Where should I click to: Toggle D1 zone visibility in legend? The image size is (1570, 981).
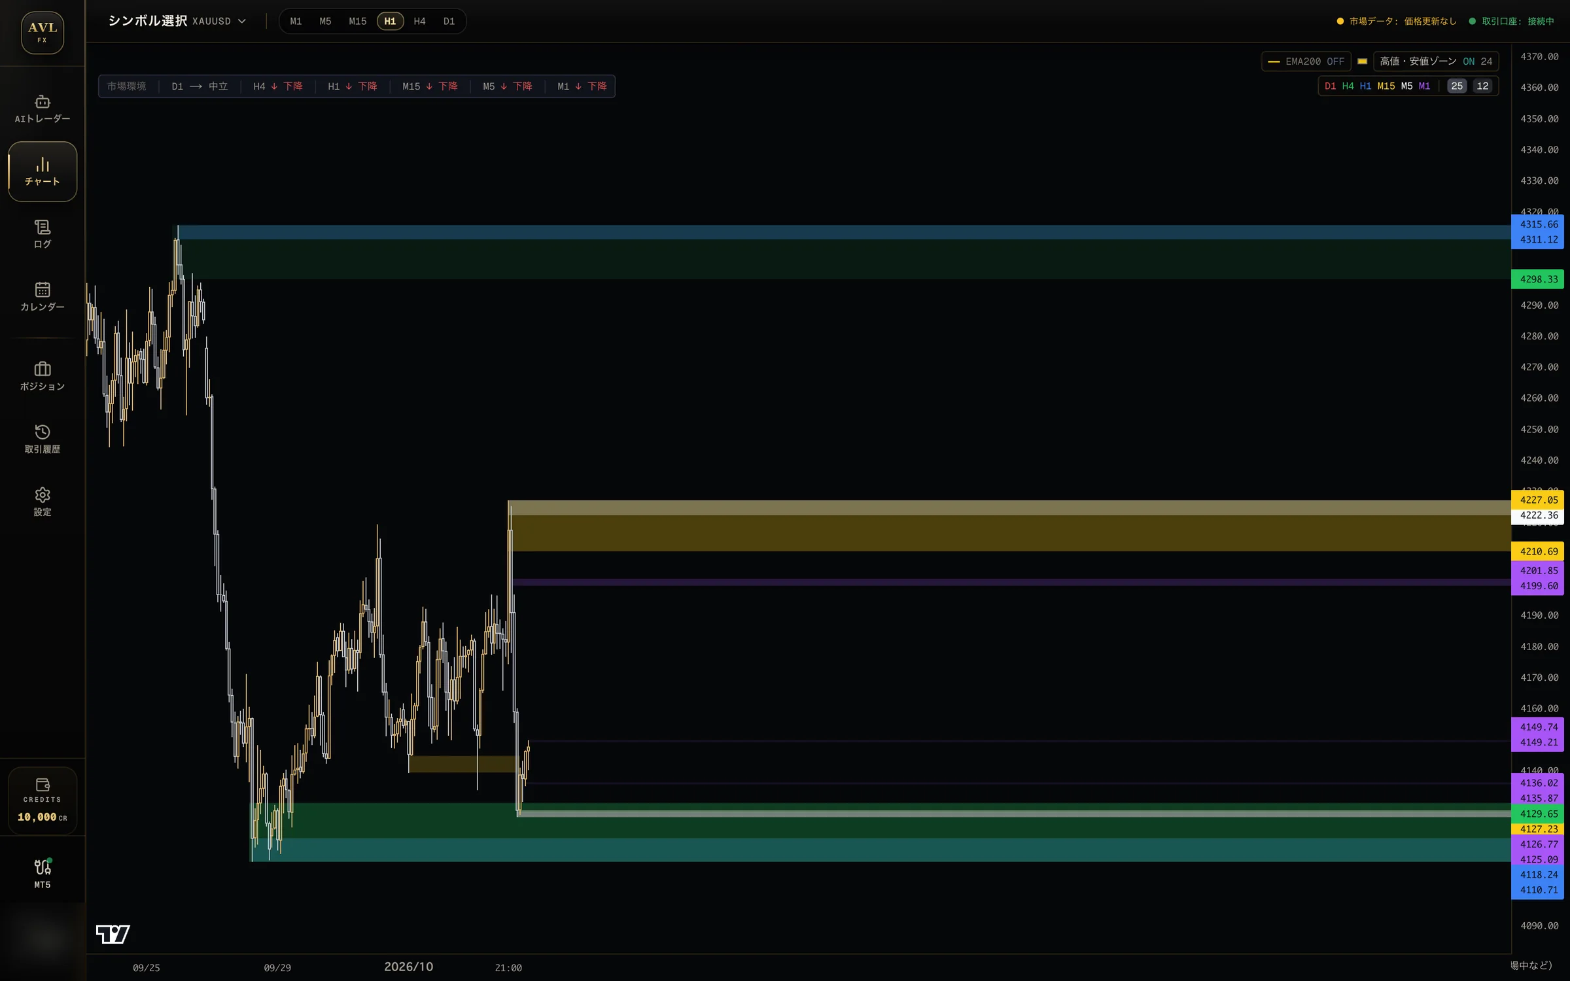click(x=1330, y=86)
